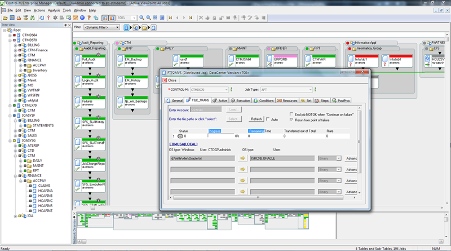Image resolution: width=451 pixels, height=251 pixels.
Task: Switch to the Conditions tab
Action: pyautogui.click(x=264, y=100)
